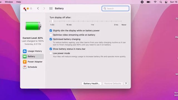
Task: Set display off slider to Never
Action: coord(121,21)
